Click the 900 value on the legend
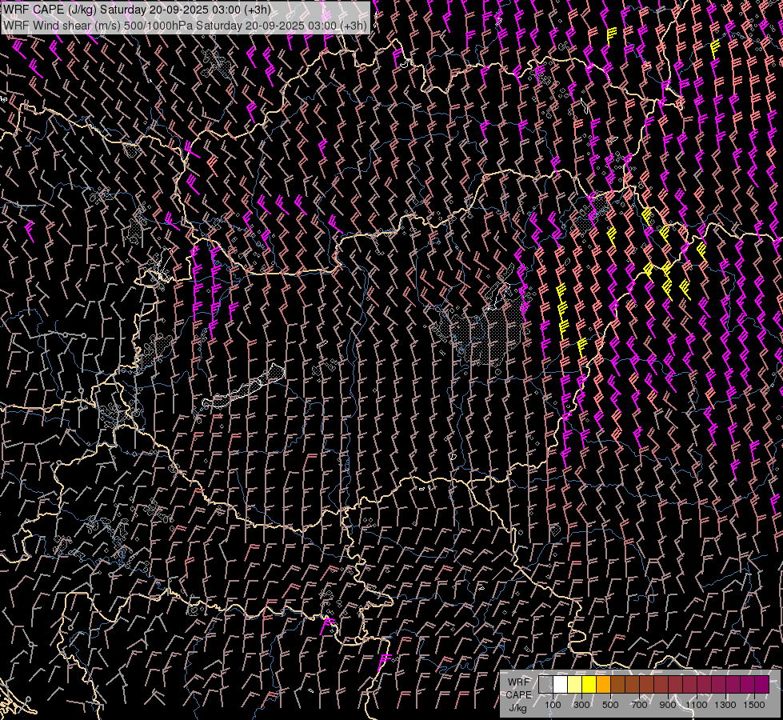 [x=668, y=705]
